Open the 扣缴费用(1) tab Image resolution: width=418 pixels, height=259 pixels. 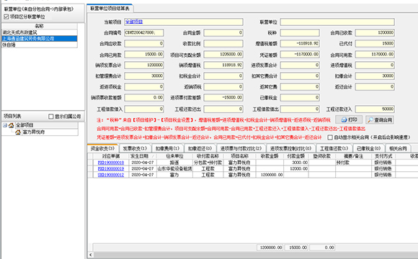pos(167,148)
